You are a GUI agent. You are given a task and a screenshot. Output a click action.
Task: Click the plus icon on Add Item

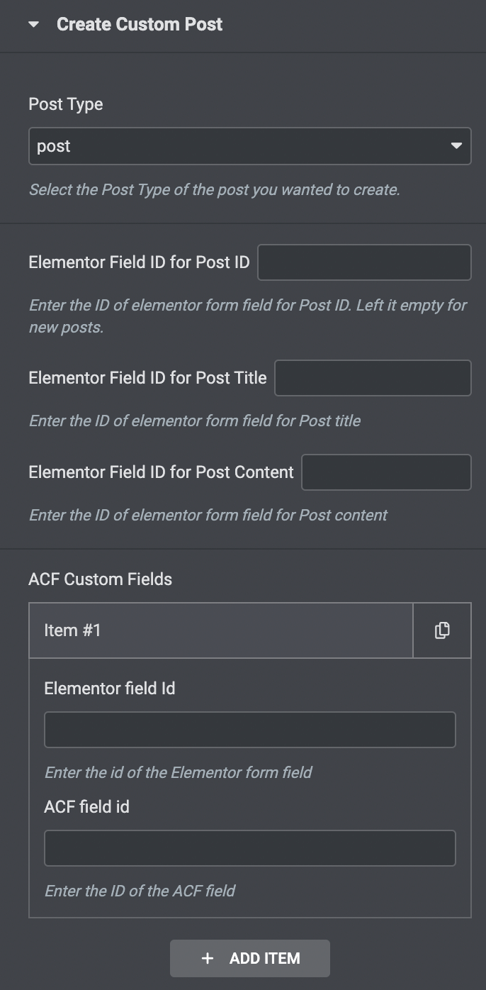click(208, 959)
